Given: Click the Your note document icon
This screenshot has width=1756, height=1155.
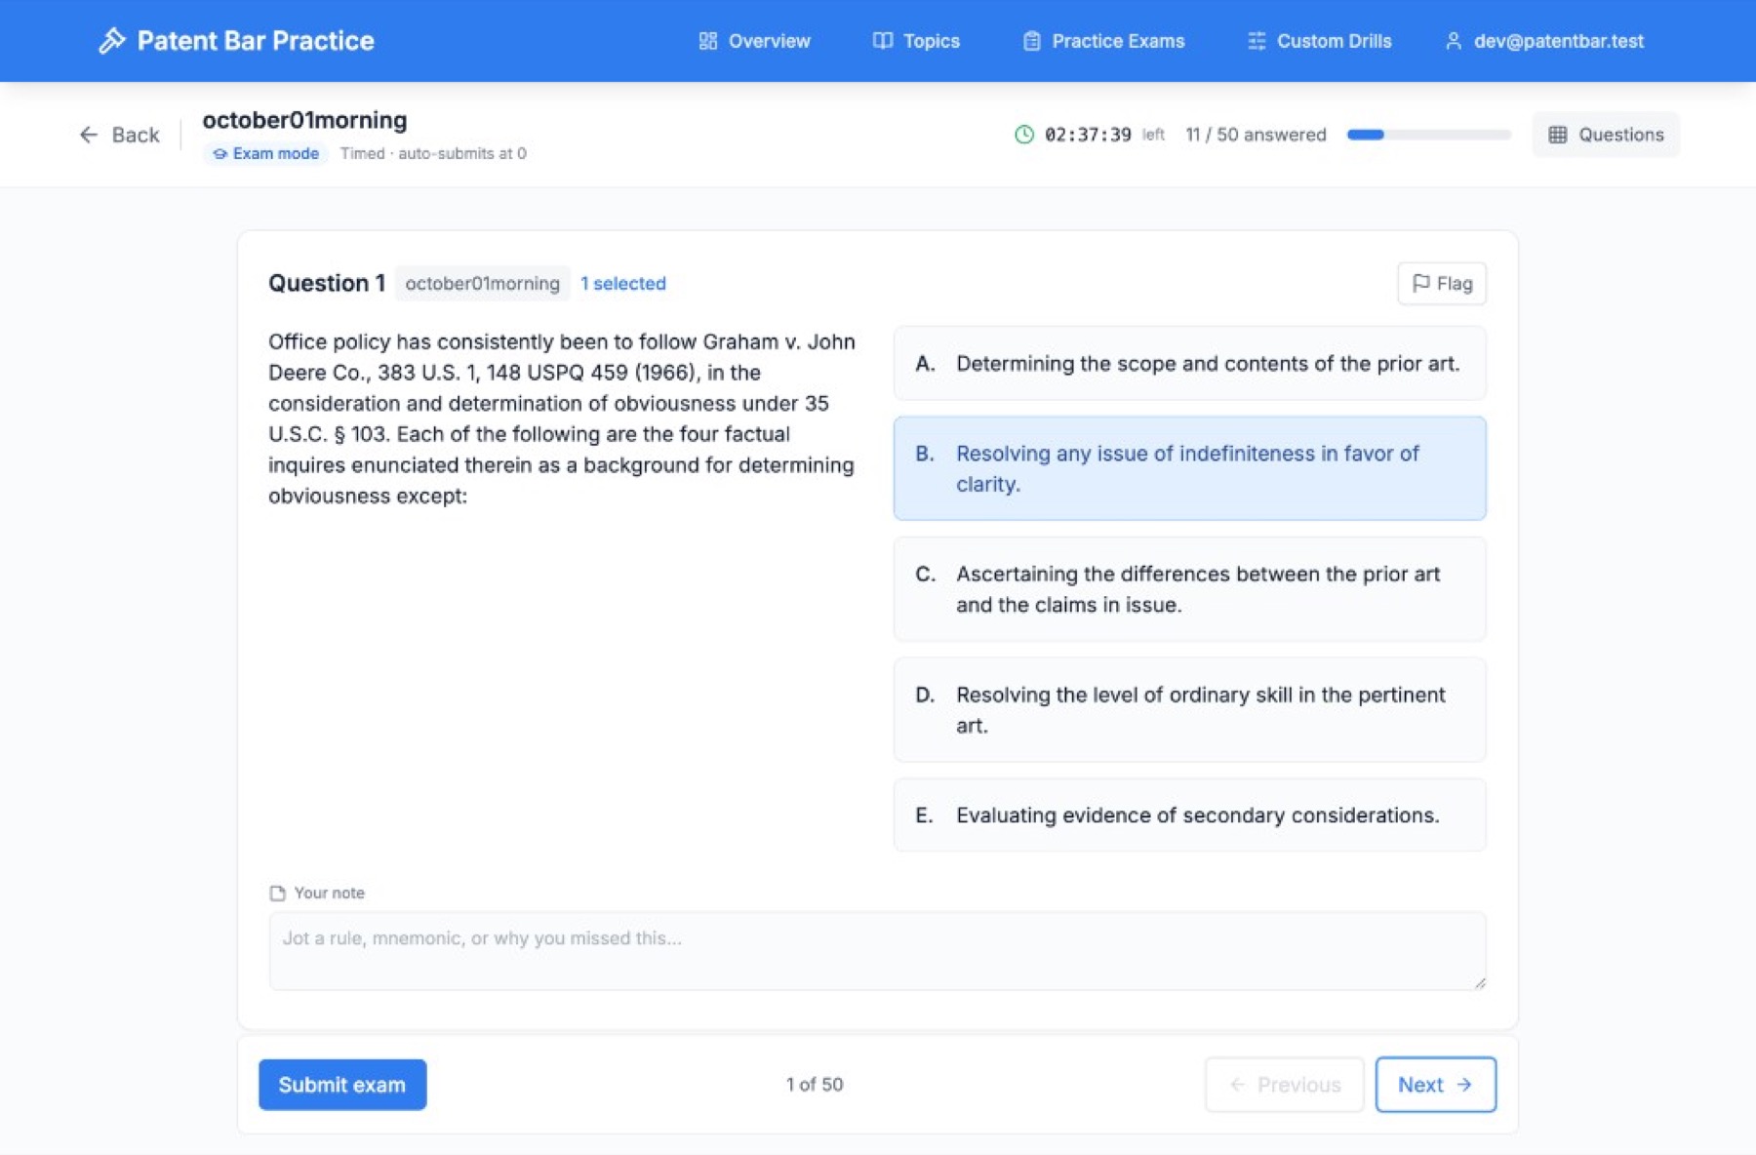Looking at the screenshot, I should [278, 893].
